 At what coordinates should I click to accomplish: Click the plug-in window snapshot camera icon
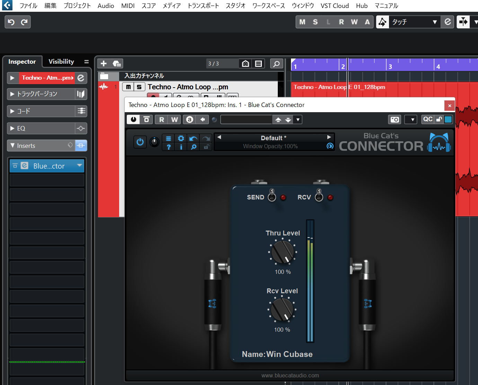click(395, 119)
